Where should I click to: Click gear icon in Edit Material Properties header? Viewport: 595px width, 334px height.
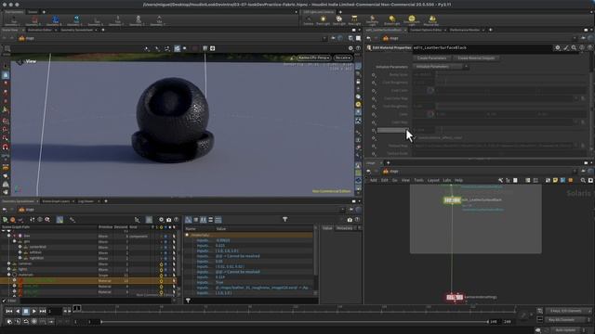558,47
